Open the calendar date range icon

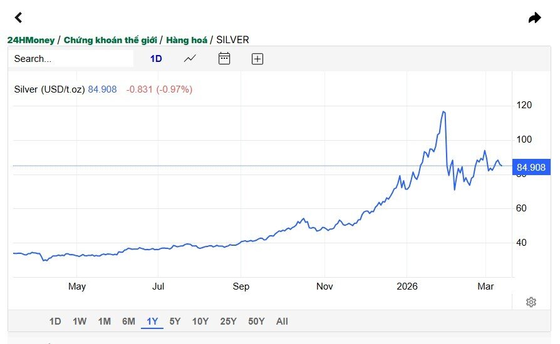tap(224, 58)
